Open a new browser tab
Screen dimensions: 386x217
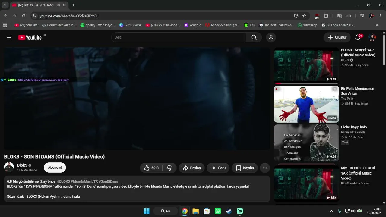click(73, 5)
